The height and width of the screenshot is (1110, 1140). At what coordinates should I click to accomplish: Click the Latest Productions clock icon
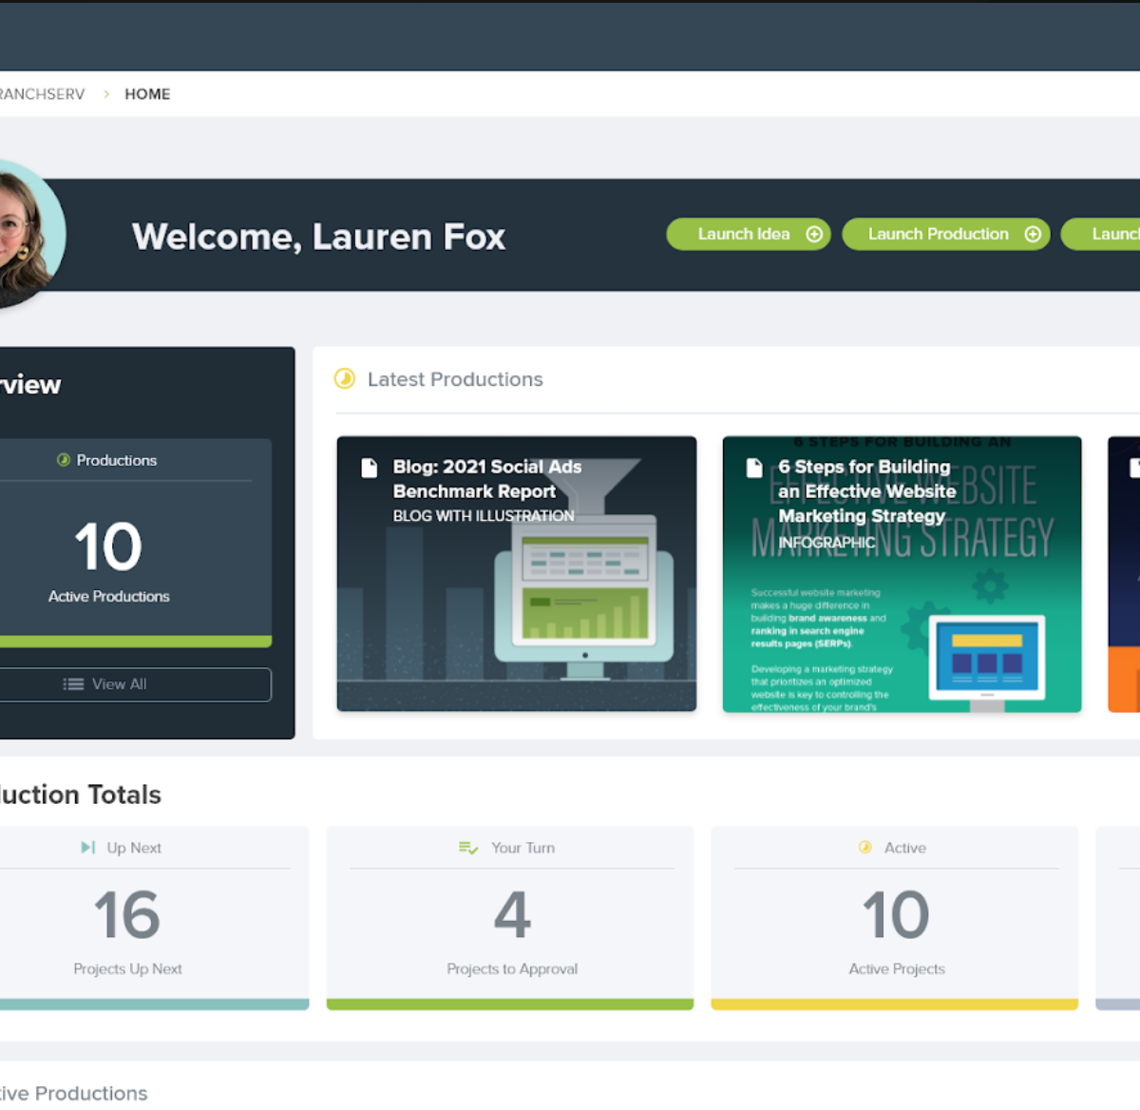[345, 379]
